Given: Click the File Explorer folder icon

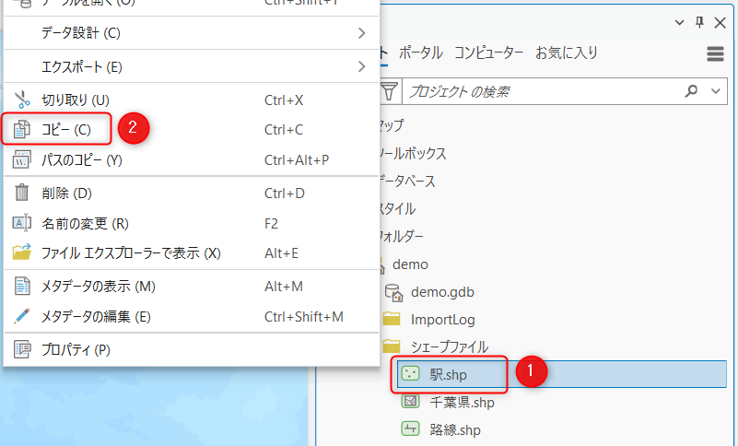Looking at the screenshot, I should [x=22, y=252].
